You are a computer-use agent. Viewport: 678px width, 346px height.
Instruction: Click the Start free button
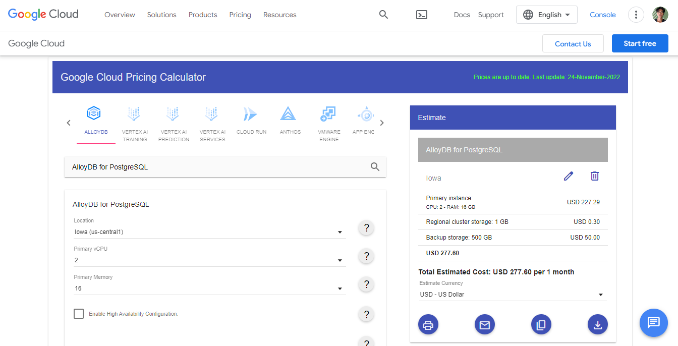coord(640,43)
